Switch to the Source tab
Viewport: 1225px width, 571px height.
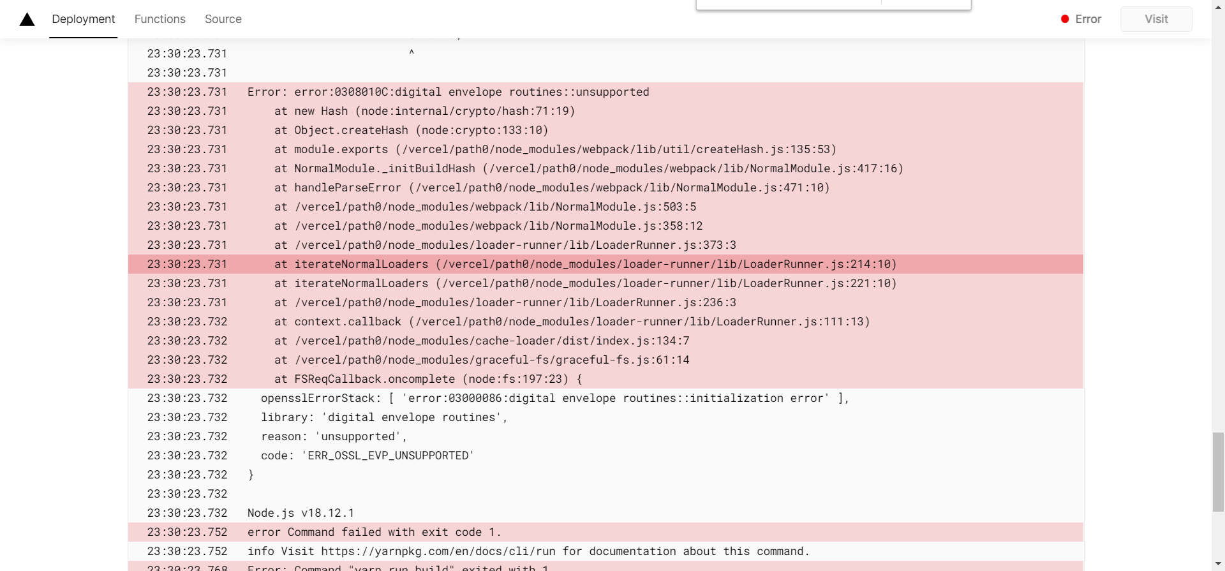(223, 19)
